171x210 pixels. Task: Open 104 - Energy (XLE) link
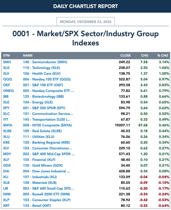38,102
